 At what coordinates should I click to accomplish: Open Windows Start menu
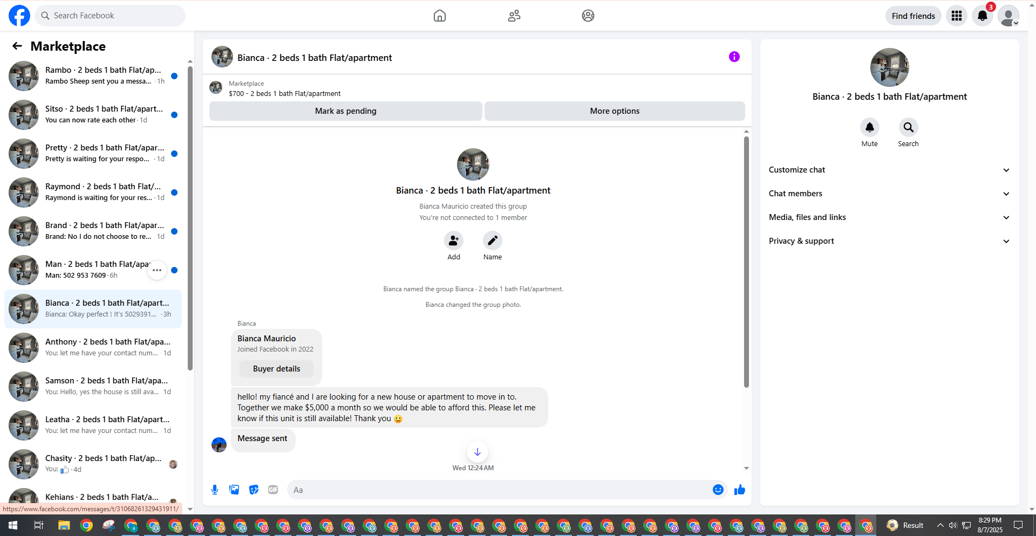[x=13, y=525]
